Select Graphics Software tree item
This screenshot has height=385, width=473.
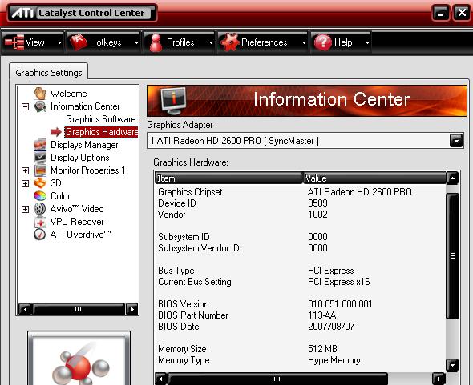click(x=101, y=119)
